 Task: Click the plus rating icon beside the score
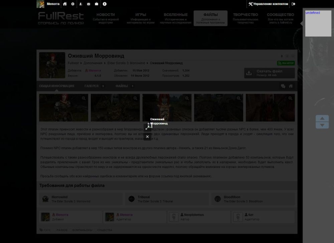pos(287,56)
